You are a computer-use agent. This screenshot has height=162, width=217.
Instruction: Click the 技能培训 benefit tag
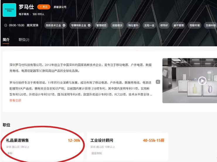point(117,25)
